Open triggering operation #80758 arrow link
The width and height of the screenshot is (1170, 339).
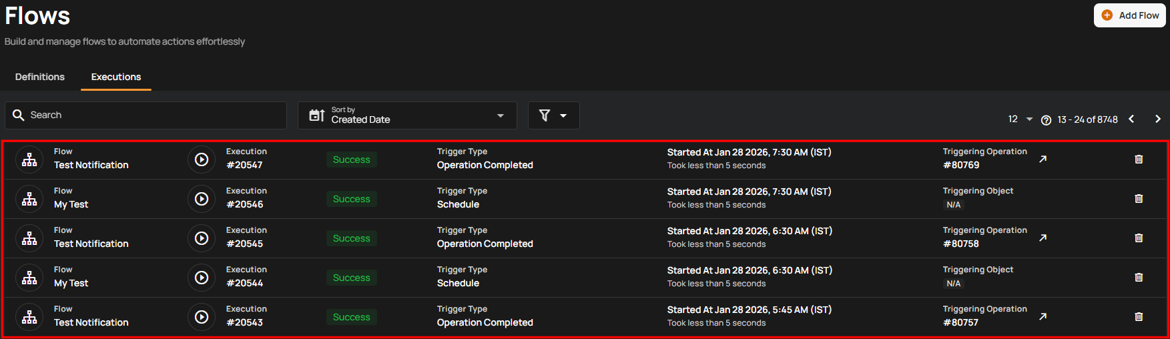[1043, 238]
